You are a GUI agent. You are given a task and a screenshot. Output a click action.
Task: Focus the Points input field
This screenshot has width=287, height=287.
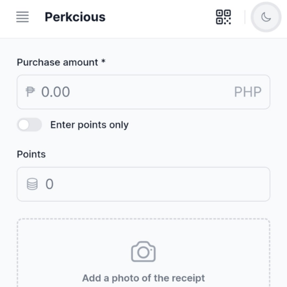(143, 184)
